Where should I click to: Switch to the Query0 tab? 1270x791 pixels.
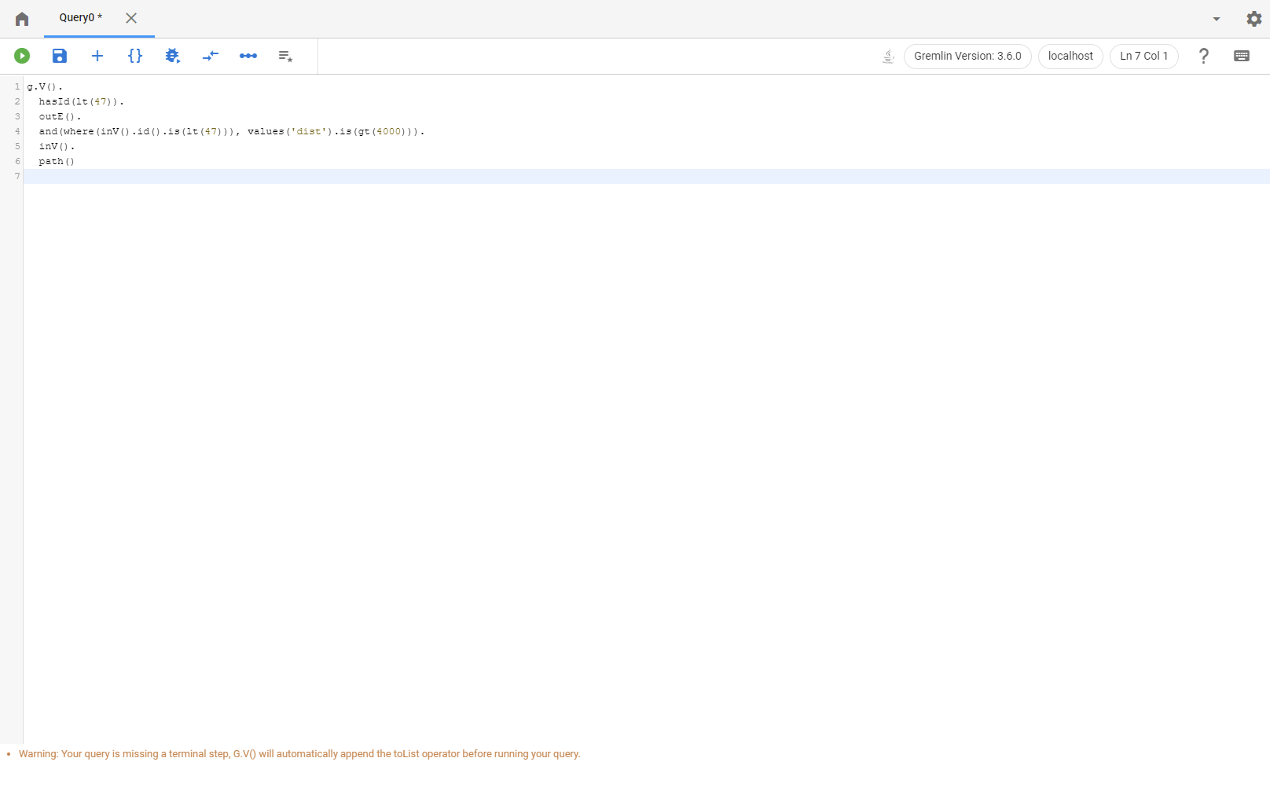(80, 17)
